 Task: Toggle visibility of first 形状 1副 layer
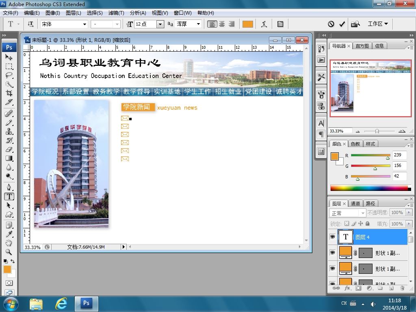(332, 253)
